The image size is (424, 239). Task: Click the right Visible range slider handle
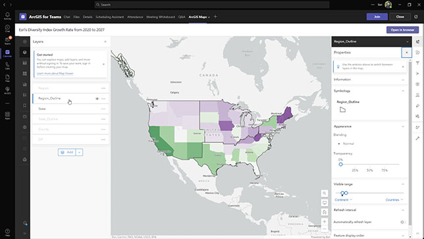click(x=346, y=193)
